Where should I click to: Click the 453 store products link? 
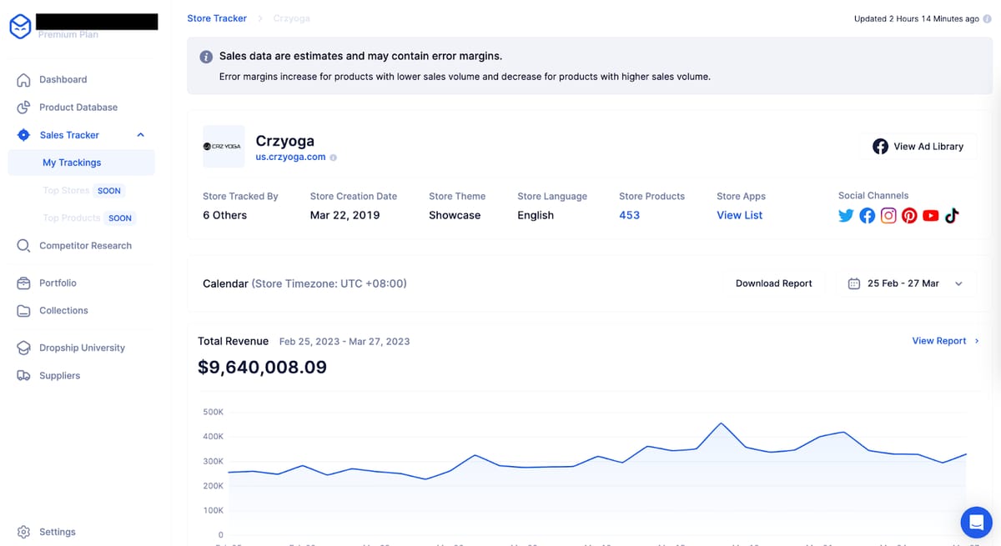(x=630, y=215)
